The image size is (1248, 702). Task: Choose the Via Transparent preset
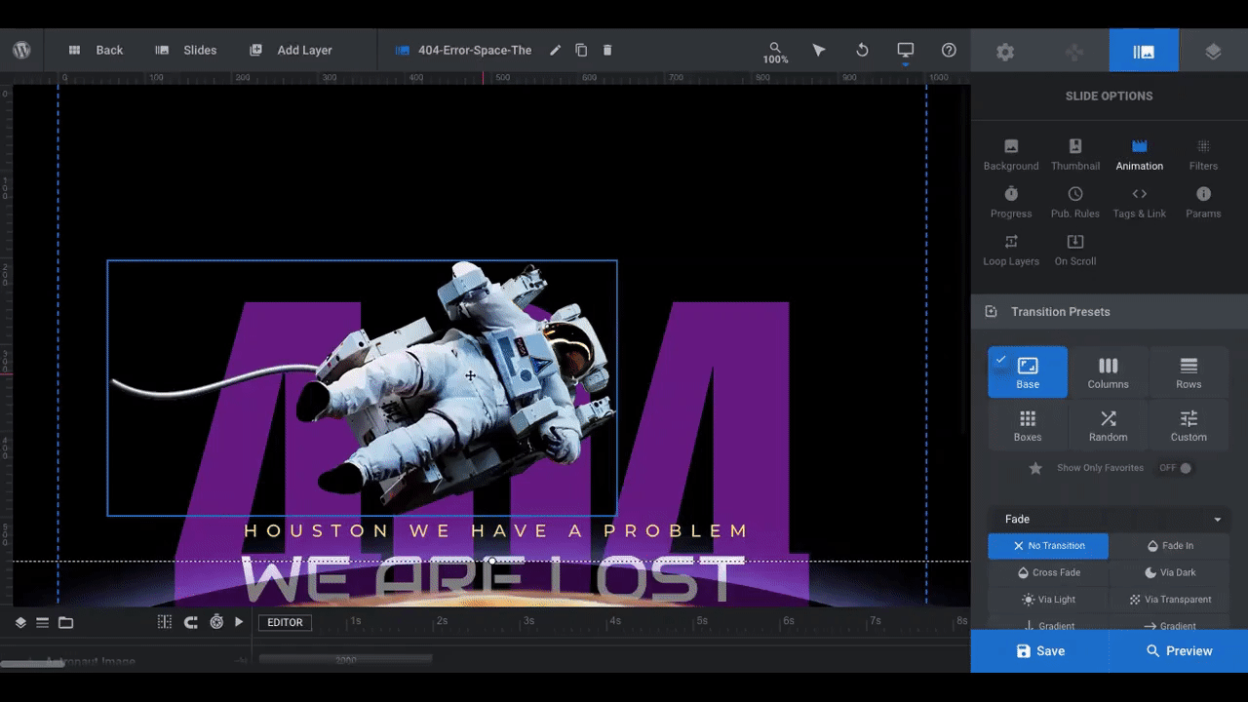pos(1170,600)
